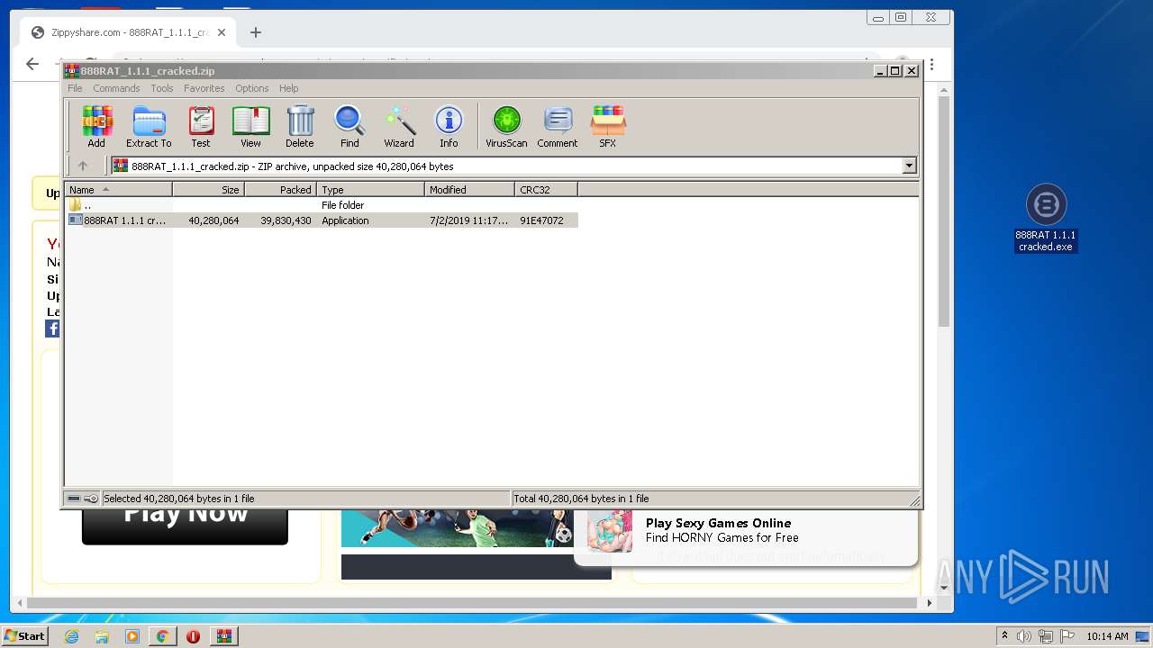The image size is (1153, 648).
Task: Click the status bar drive icon
Action: pyautogui.click(x=74, y=499)
